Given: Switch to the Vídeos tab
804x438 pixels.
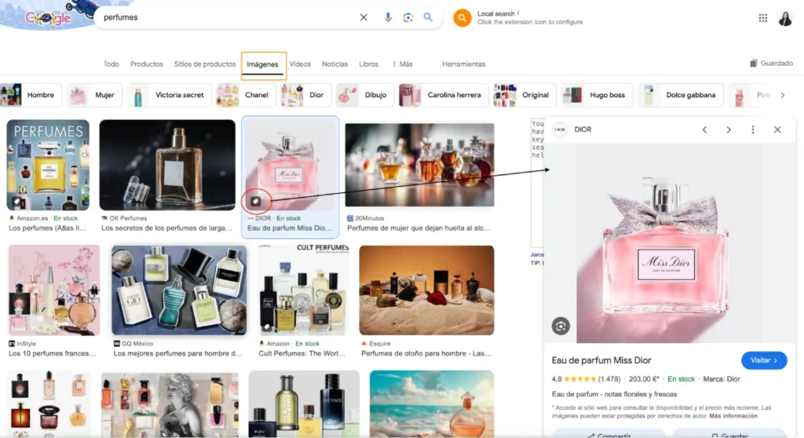Looking at the screenshot, I should pos(300,64).
